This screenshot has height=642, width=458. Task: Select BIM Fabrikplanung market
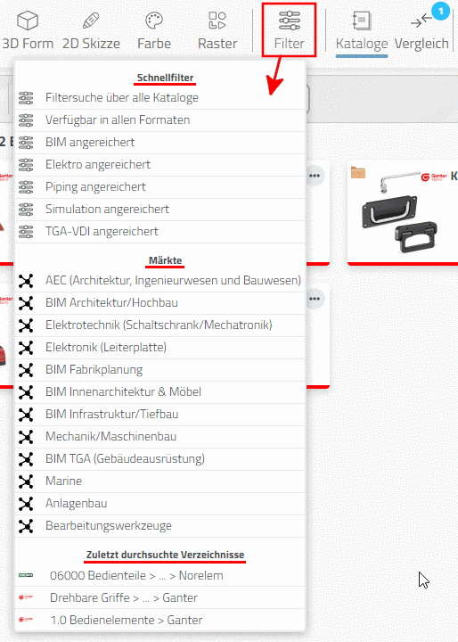point(160,370)
